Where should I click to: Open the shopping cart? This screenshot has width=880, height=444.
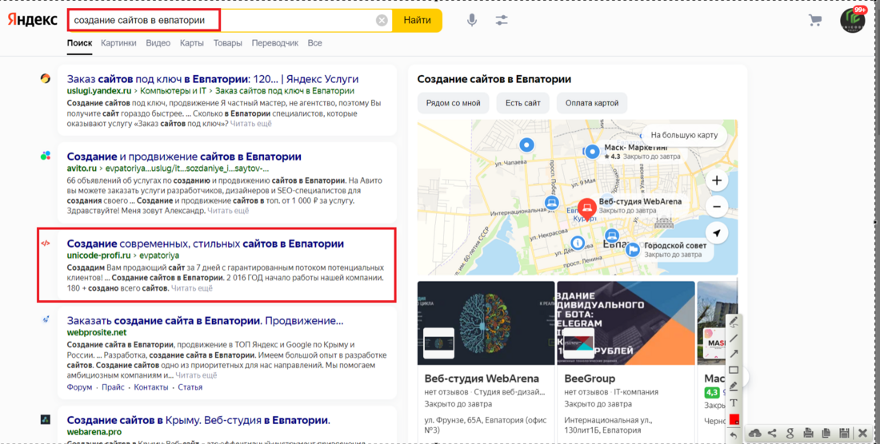(815, 20)
